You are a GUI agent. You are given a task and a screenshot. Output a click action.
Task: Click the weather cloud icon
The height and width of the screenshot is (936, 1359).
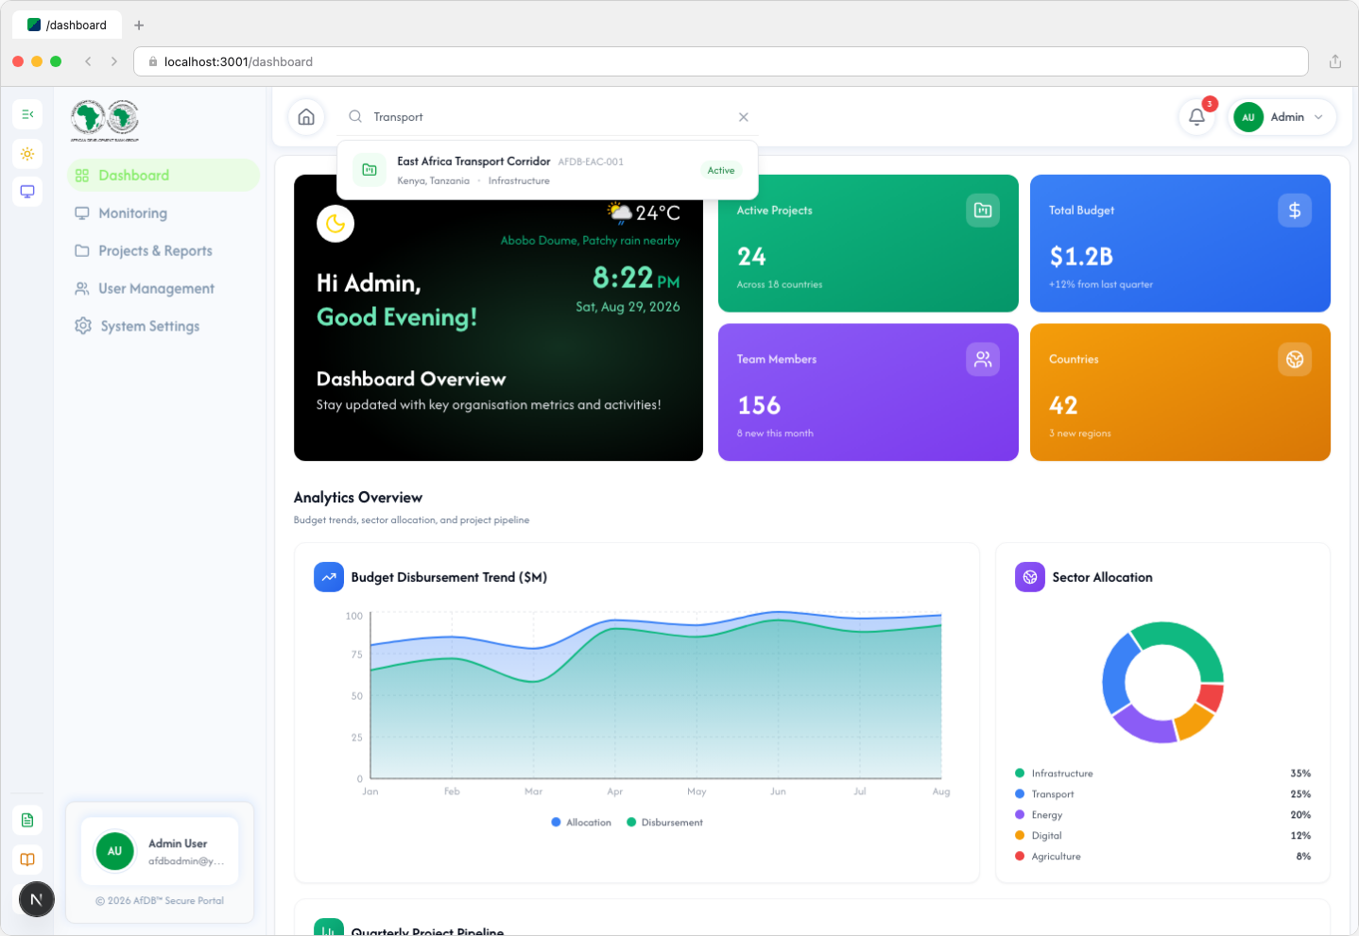(x=620, y=213)
